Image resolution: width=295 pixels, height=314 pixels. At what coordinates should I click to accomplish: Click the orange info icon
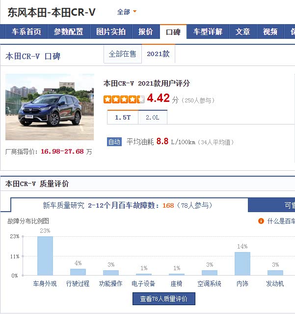tap(261, 221)
